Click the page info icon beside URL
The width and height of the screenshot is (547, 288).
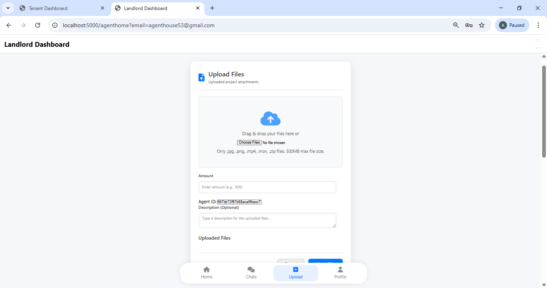(54, 25)
